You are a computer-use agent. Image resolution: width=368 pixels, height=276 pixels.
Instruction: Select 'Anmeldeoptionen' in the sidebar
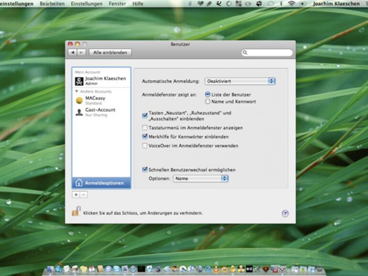tap(101, 183)
